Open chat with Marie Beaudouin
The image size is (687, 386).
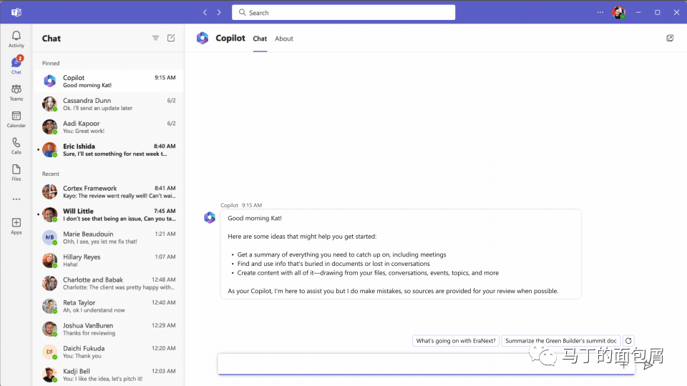tap(109, 237)
